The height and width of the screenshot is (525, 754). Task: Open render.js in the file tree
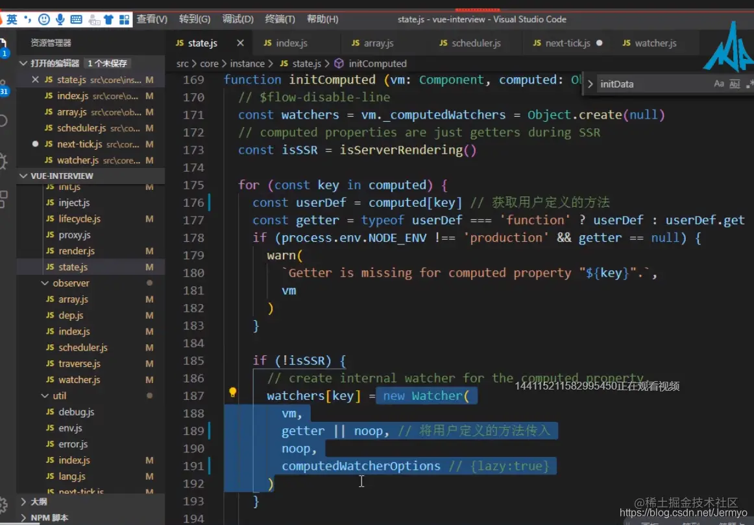[91, 251]
